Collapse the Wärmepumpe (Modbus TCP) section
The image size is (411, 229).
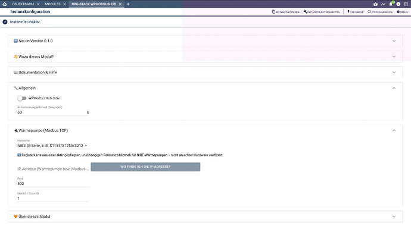[205, 130]
